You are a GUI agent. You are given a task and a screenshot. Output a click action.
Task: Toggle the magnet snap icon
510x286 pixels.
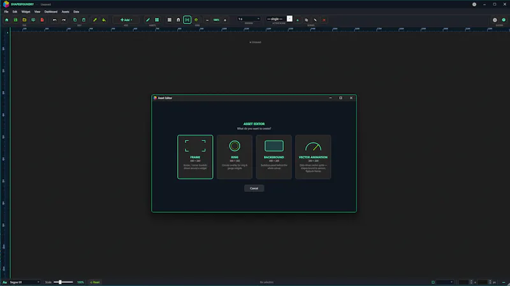pos(178,20)
